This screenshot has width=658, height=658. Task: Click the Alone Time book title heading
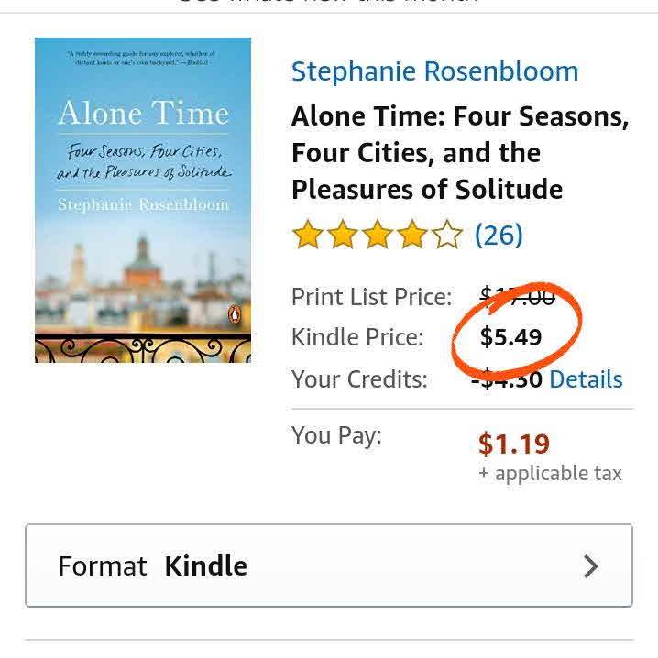(459, 153)
